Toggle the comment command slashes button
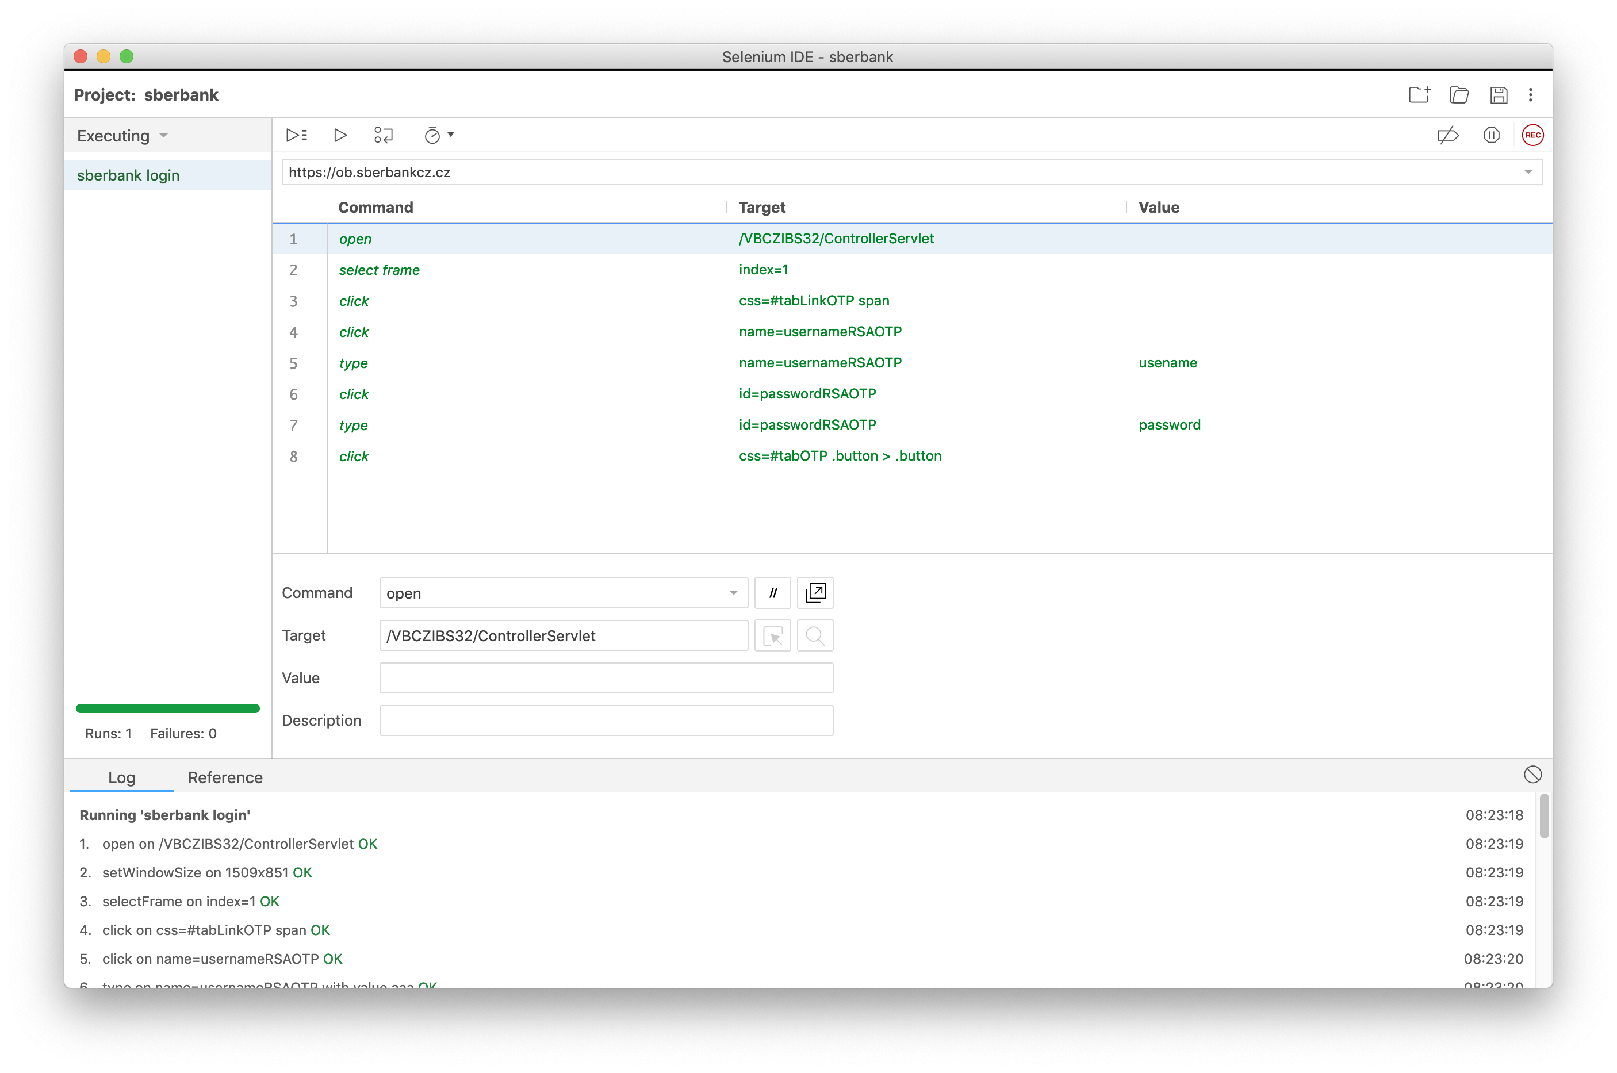The height and width of the screenshot is (1073, 1617). [773, 593]
